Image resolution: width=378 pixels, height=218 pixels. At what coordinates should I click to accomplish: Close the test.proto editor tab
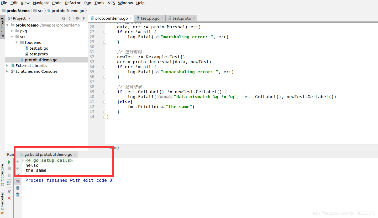194,18
